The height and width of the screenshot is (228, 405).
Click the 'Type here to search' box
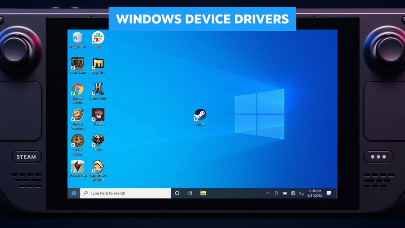coord(125,193)
